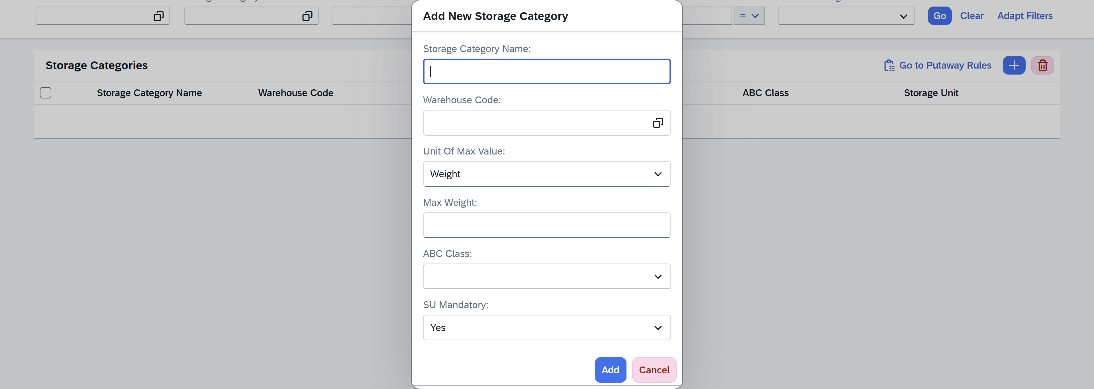Focus the Storage Category Name input

tap(547, 72)
